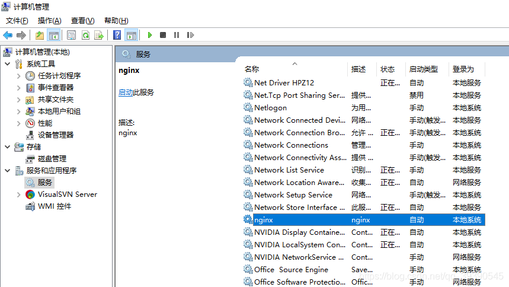509x287 pixels.
Task: Click the Up one level folder icon
Action: 40,36
